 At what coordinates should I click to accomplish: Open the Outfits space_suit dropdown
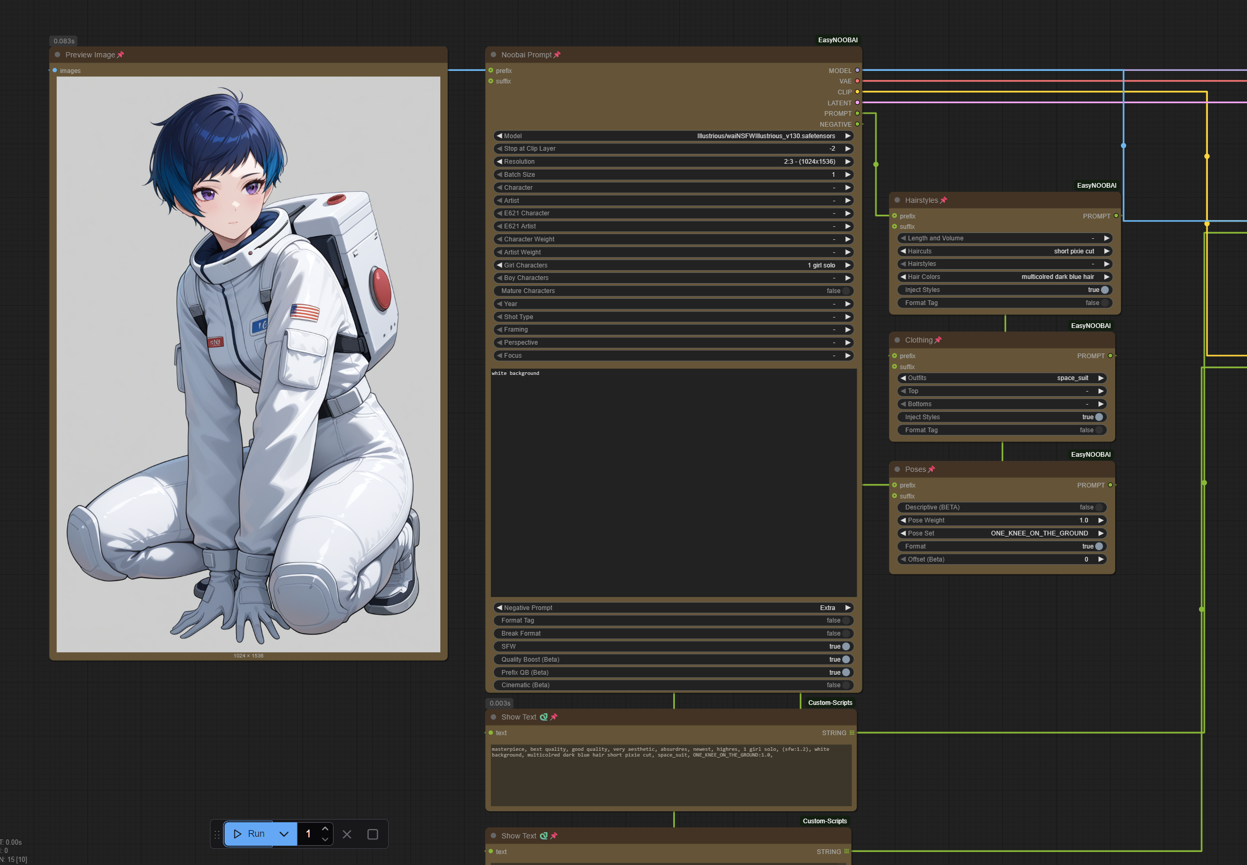click(1002, 379)
